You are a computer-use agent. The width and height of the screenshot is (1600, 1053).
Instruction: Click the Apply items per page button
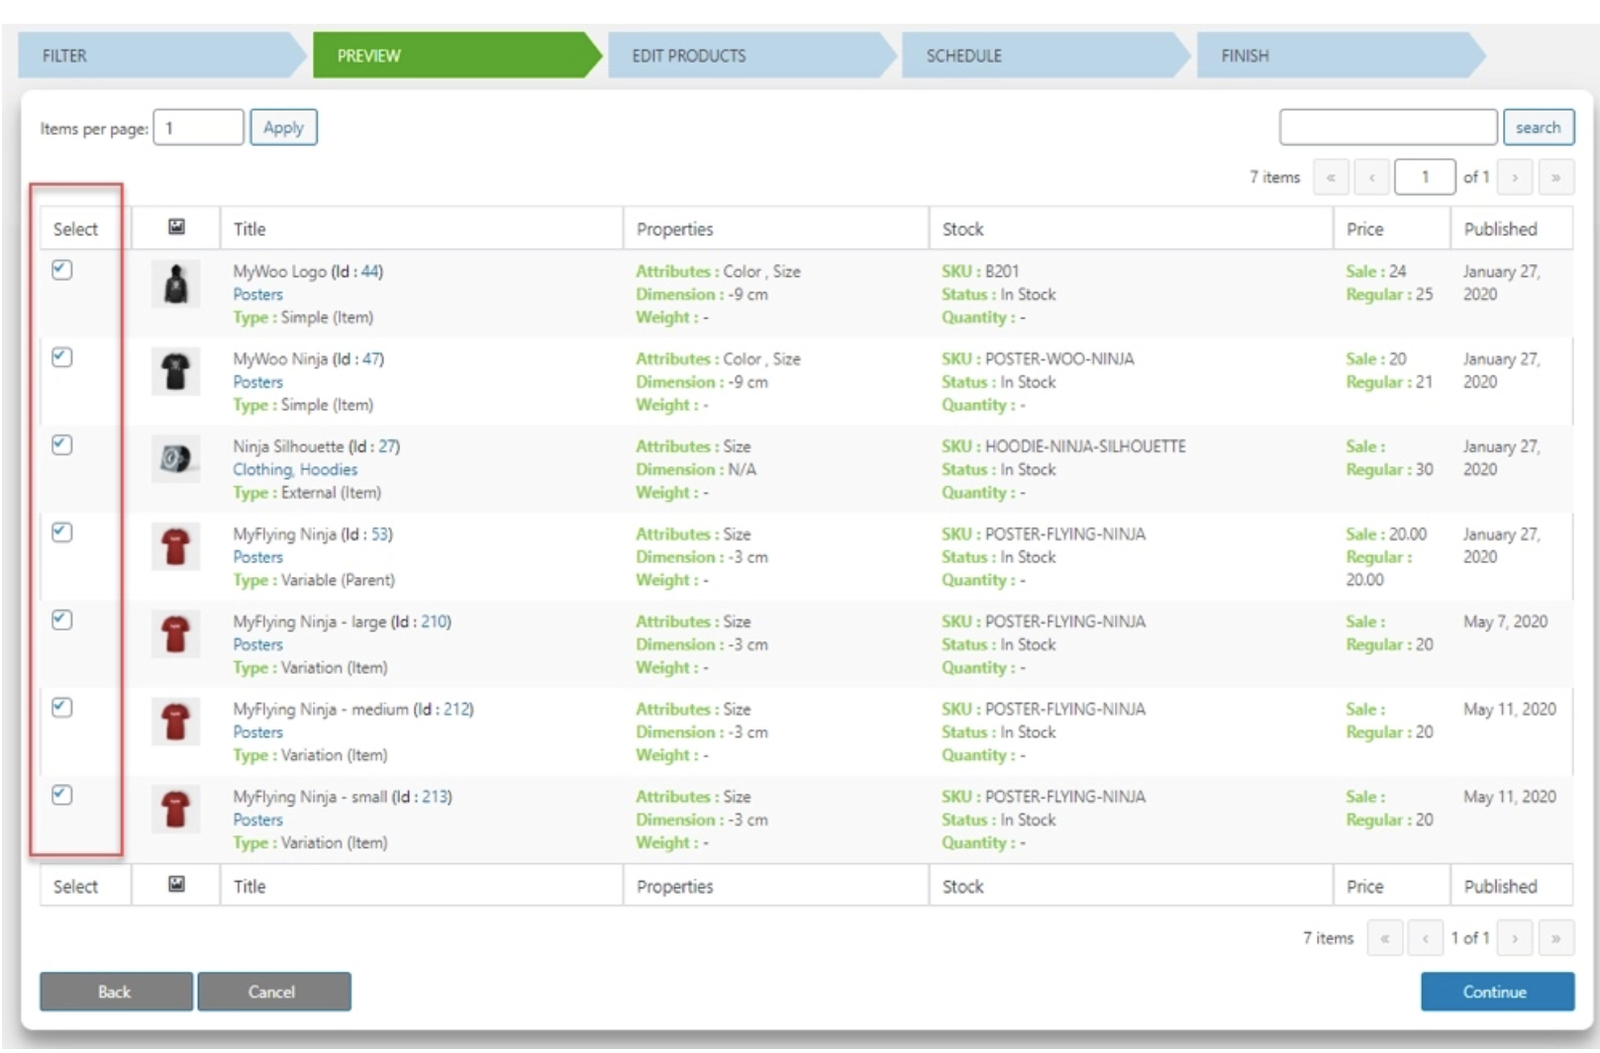(x=283, y=128)
